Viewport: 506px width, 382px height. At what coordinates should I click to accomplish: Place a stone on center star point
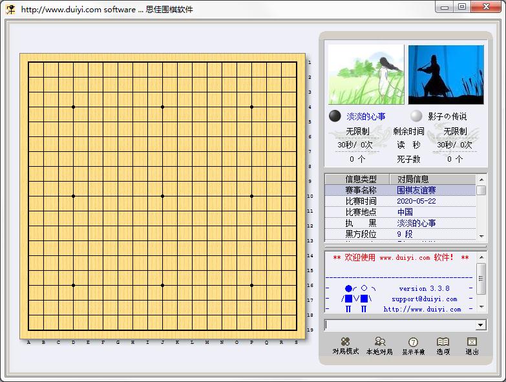point(162,196)
